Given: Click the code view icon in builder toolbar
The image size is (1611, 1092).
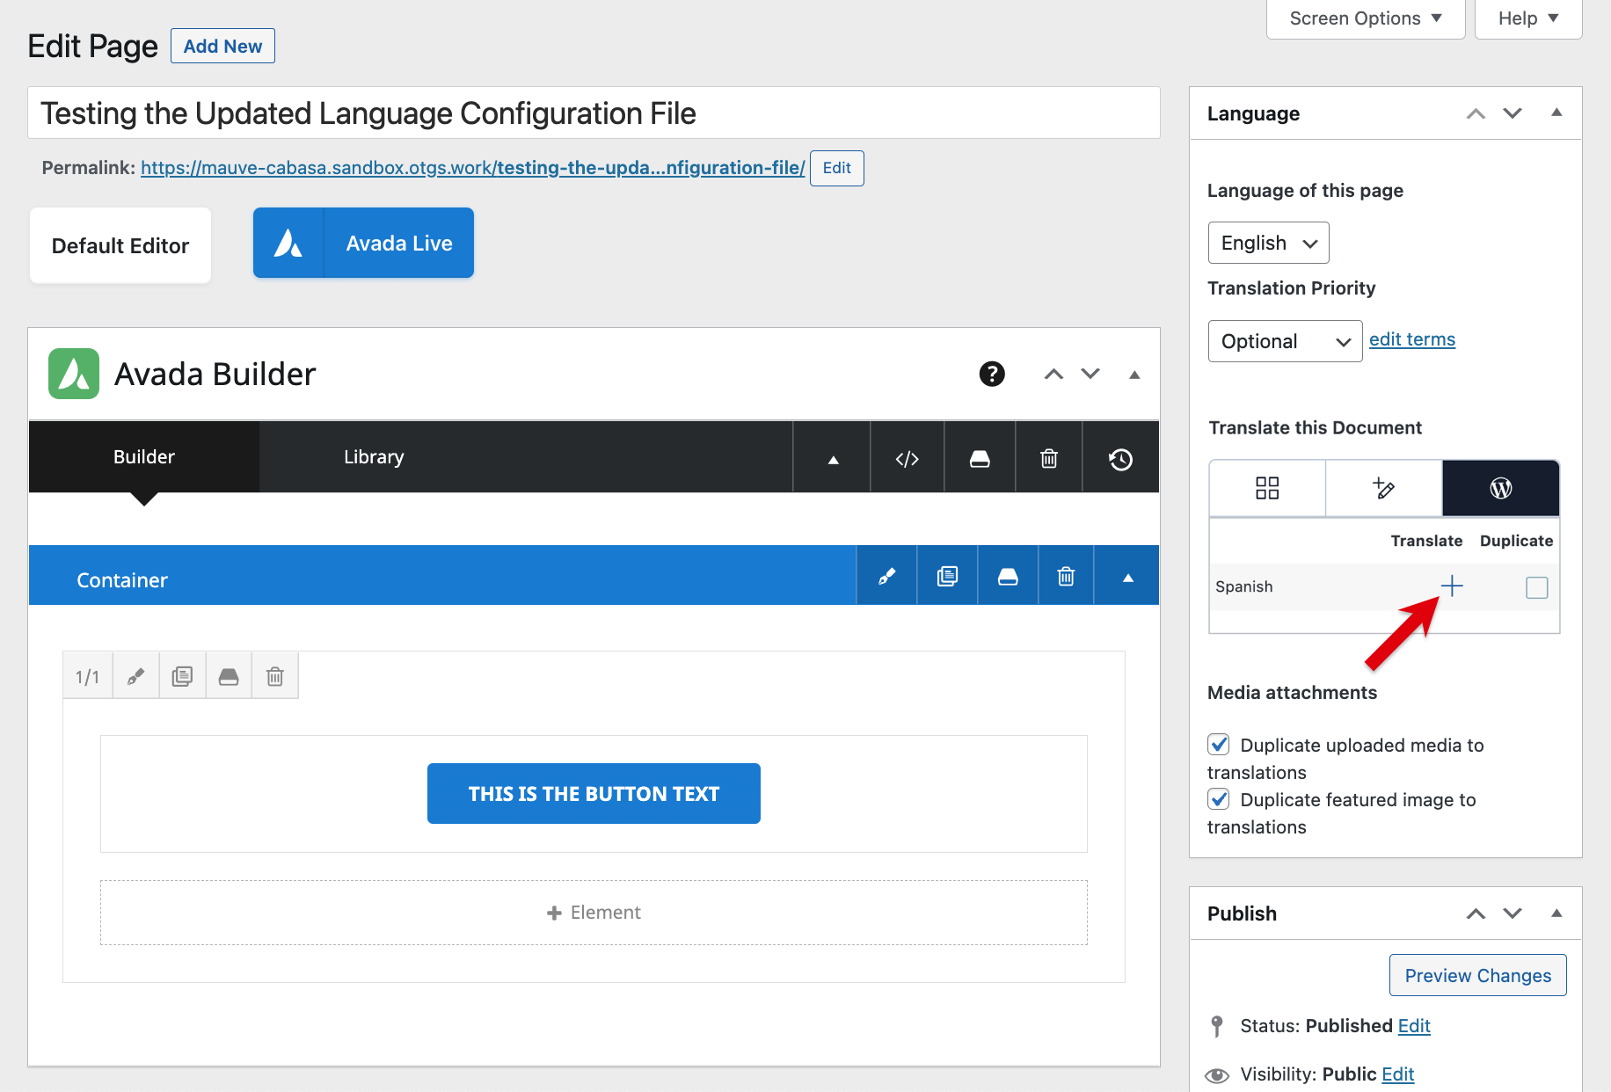Looking at the screenshot, I should (907, 459).
